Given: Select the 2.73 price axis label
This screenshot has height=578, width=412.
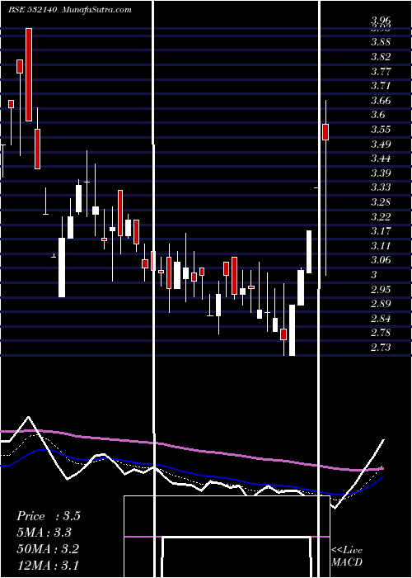Looking at the screenshot, I should click(381, 348).
